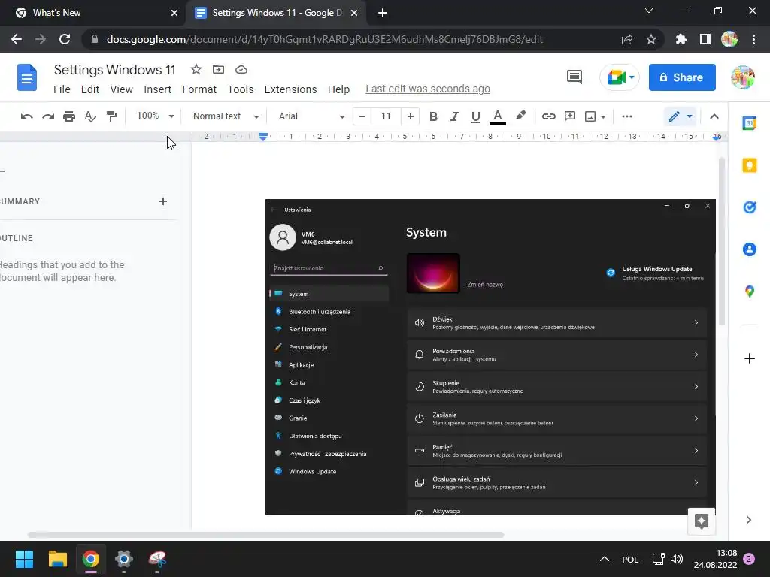Open the Format menu
The width and height of the screenshot is (770, 577).
pyautogui.click(x=199, y=89)
